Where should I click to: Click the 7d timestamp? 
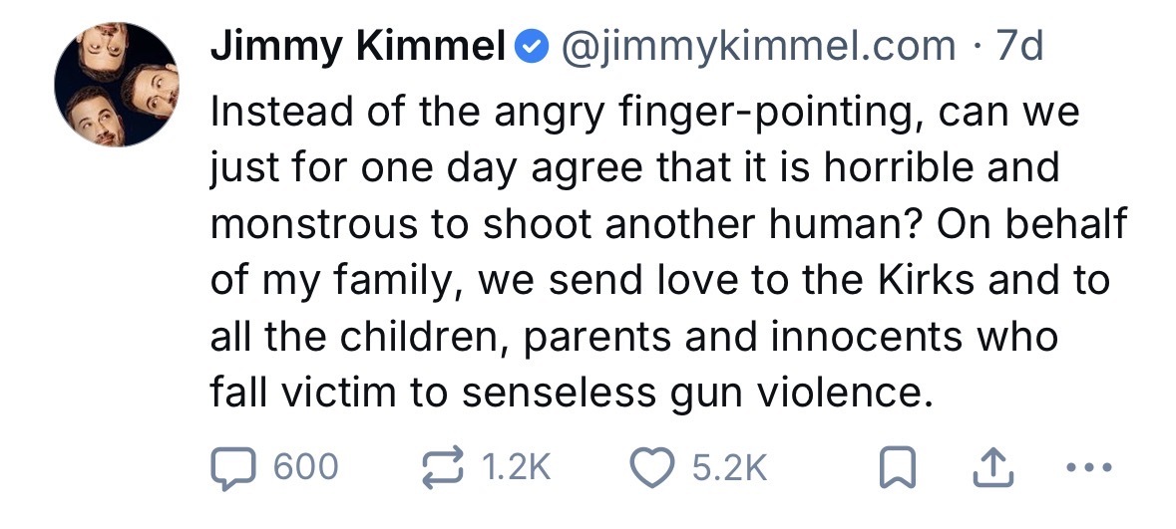tap(1019, 47)
